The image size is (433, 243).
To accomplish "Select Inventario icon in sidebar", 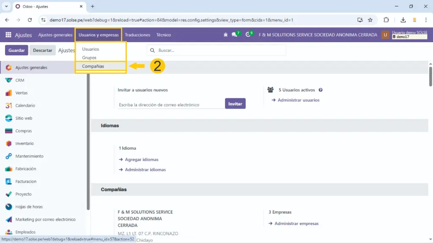I will [x=8, y=143].
